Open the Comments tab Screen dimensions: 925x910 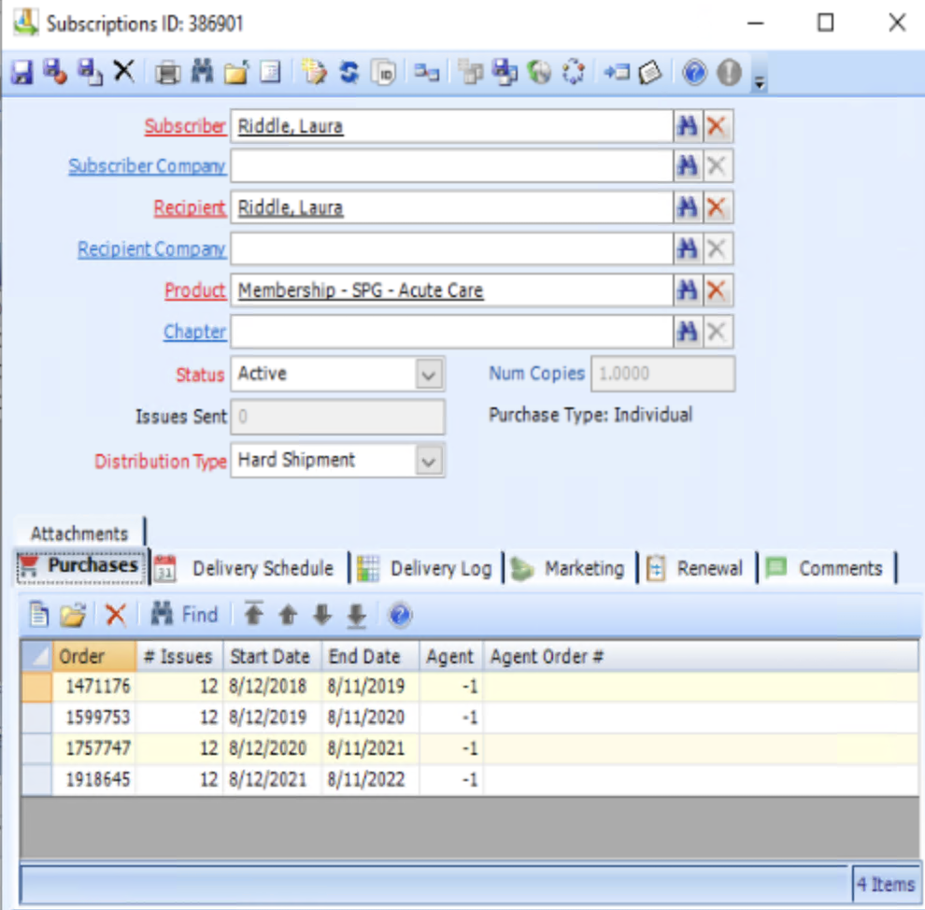point(839,568)
